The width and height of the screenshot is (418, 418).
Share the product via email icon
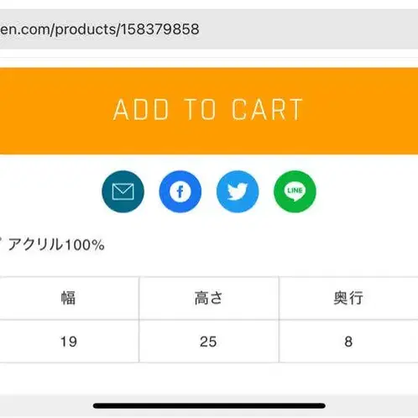[123, 191]
